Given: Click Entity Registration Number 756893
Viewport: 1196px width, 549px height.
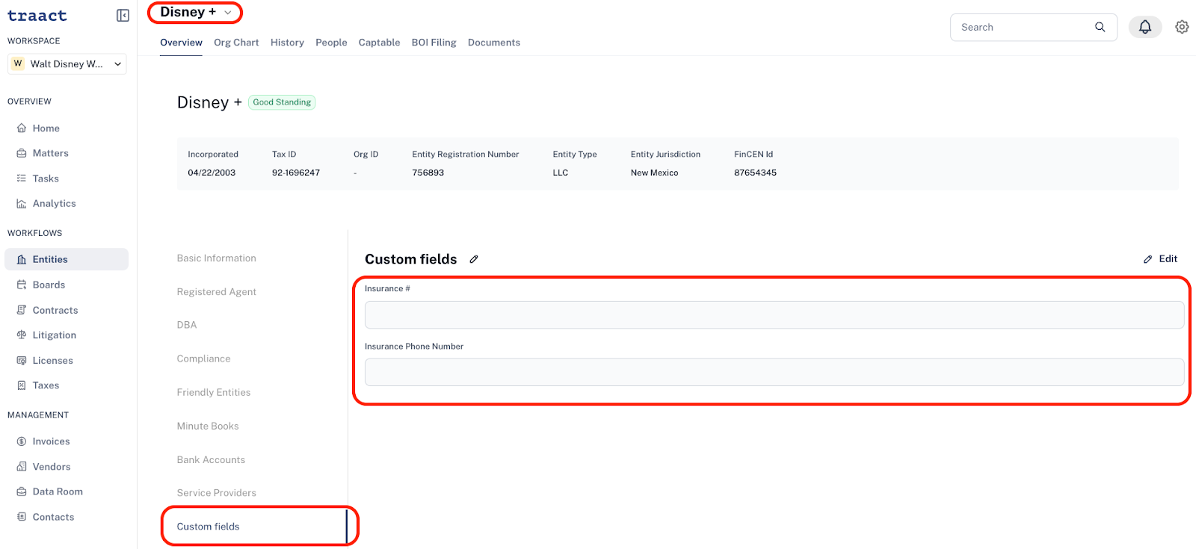Looking at the screenshot, I should [x=428, y=173].
